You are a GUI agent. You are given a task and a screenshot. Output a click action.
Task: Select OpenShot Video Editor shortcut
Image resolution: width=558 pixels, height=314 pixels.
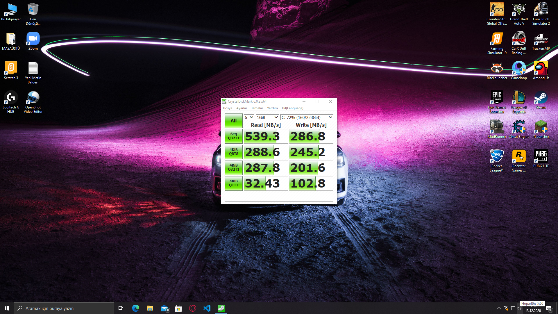33,102
